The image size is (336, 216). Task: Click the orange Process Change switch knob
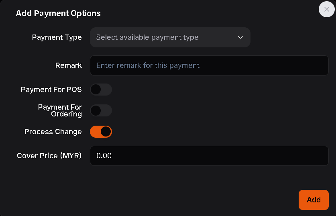coord(106,132)
